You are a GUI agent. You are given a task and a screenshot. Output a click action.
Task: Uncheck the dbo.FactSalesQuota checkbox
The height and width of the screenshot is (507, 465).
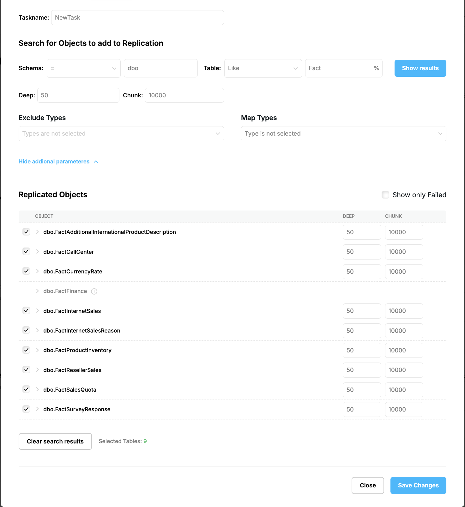click(26, 389)
